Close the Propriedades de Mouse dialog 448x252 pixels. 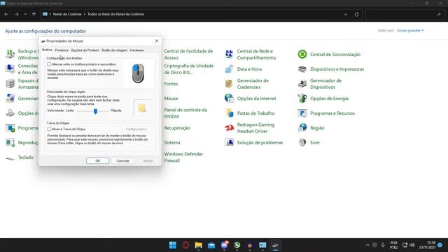click(x=157, y=41)
